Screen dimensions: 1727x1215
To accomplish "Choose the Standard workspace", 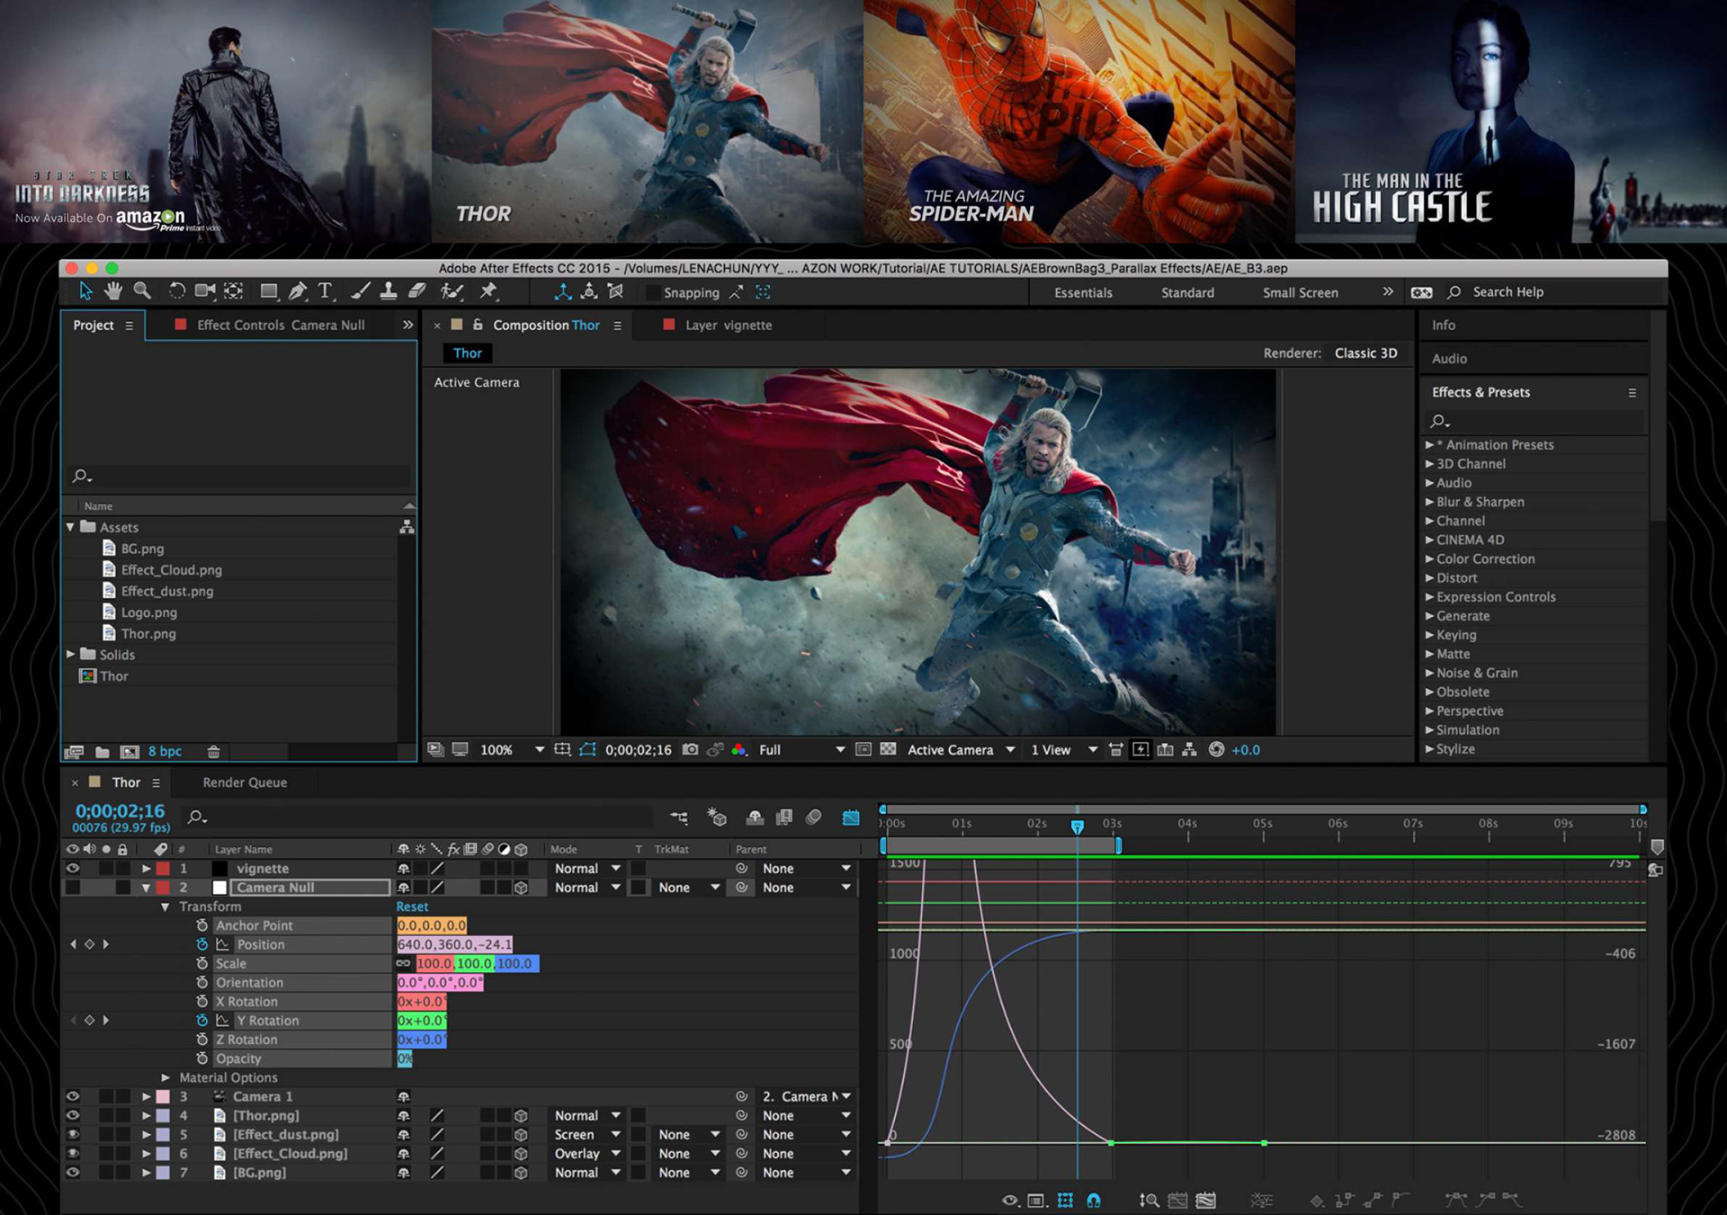I will [1187, 292].
